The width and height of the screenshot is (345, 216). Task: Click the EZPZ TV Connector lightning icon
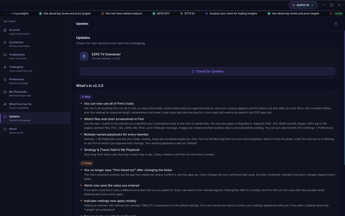[x=84, y=56]
